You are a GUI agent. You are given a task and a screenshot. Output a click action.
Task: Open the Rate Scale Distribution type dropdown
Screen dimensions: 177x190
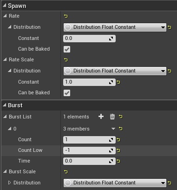[115, 71]
